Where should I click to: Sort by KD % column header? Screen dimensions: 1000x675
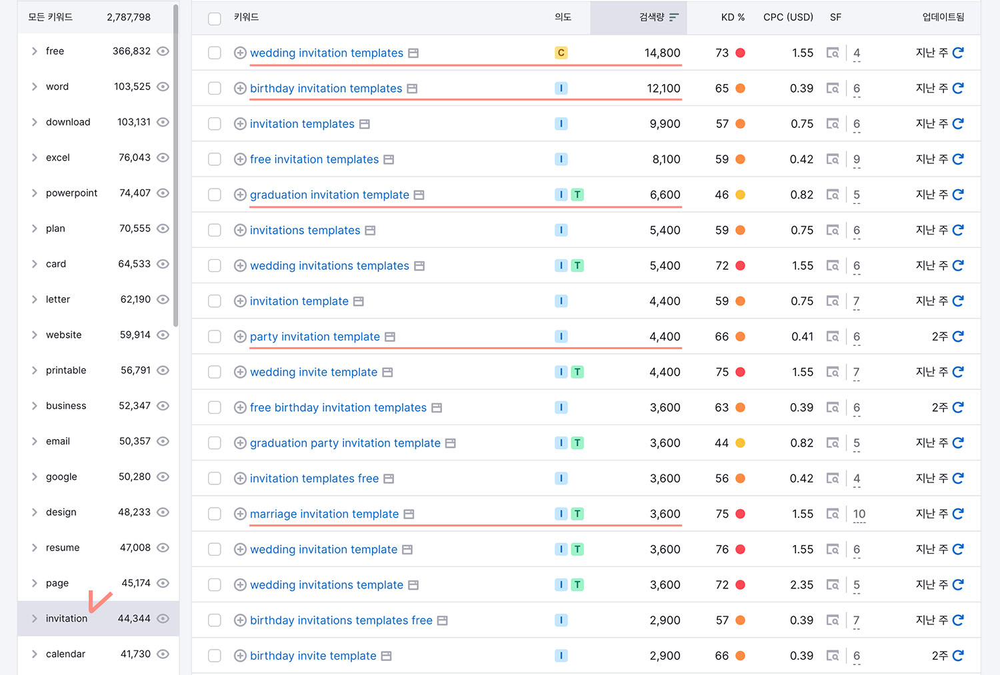[733, 17]
